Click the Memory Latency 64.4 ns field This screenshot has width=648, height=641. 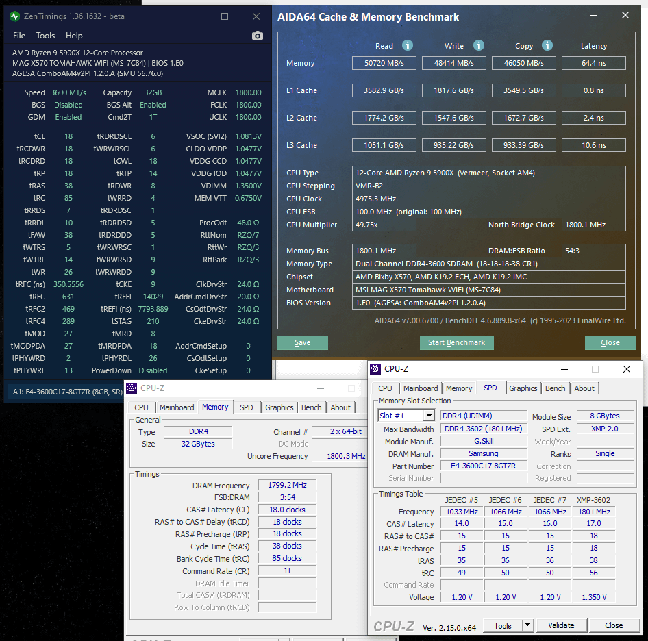click(594, 63)
